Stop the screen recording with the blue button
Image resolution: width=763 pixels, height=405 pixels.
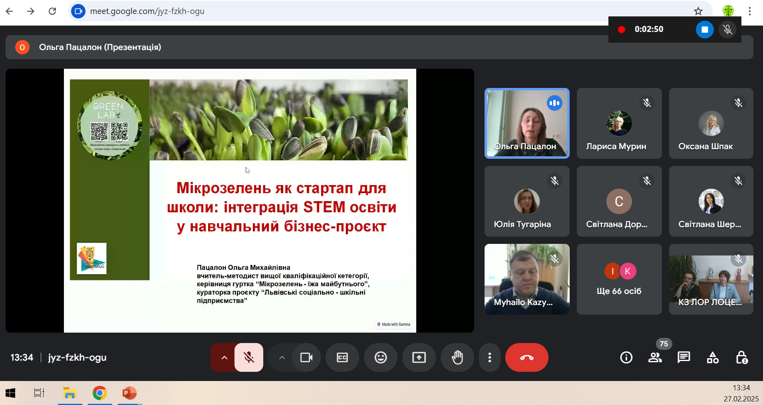pyautogui.click(x=704, y=30)
